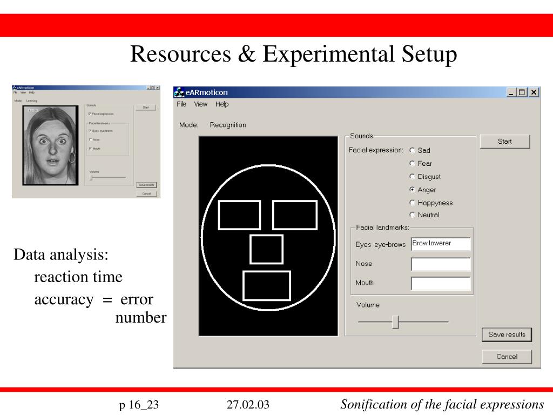Click into the empty Nose text field

click(x=441, y=264)
